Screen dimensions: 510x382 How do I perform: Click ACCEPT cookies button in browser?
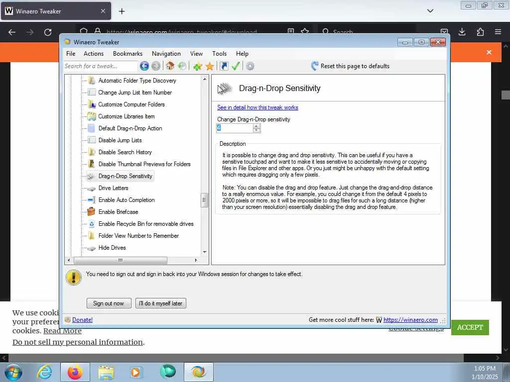pyautogui.click(x=470, y=327)
